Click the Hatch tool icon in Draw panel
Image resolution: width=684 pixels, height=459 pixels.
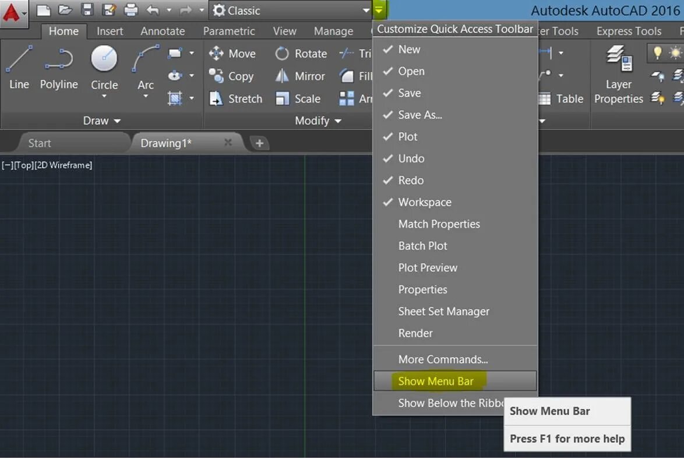click(x=175, y=98)
